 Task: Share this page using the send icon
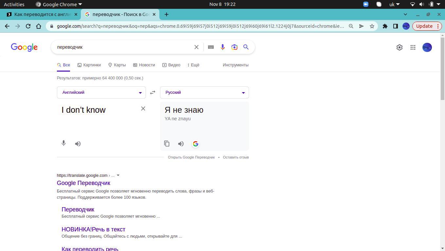click(362, 26)
